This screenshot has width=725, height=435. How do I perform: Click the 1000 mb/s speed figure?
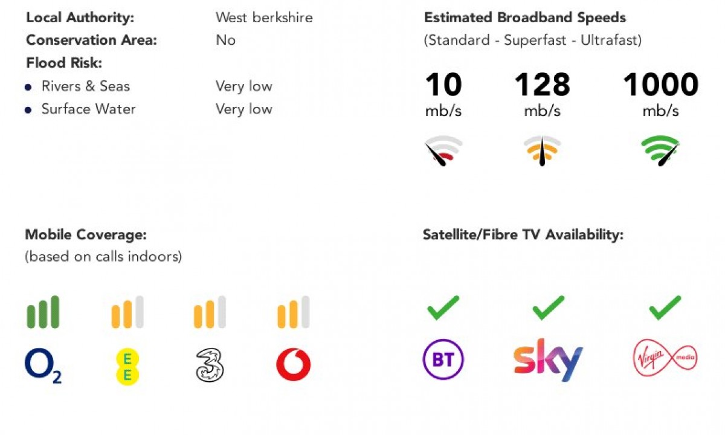pyautogui.click(x=660, y=85)
